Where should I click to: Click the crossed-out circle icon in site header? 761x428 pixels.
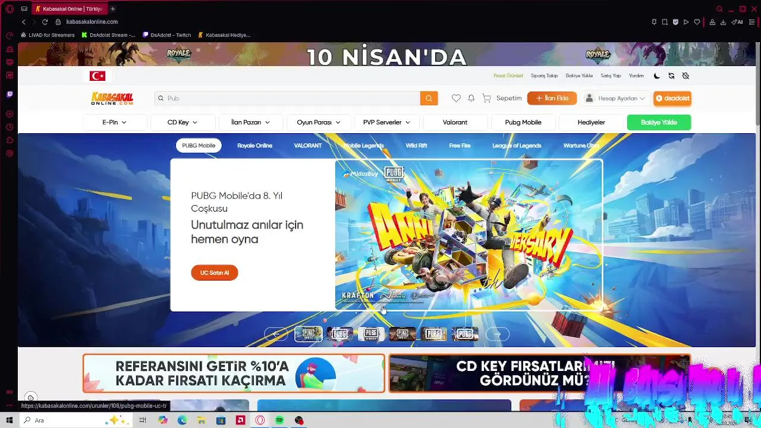(685, 75)
